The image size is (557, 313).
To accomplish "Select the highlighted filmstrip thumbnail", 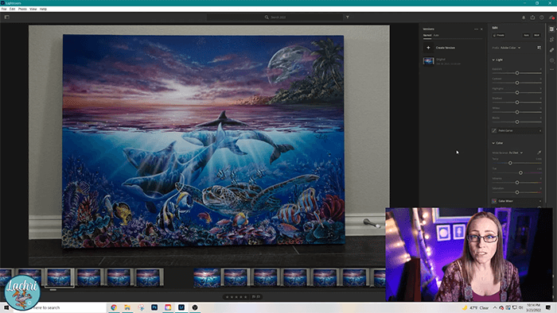I will 59,277.
